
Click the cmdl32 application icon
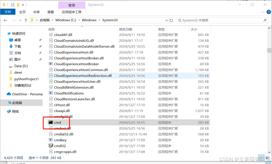51,146
